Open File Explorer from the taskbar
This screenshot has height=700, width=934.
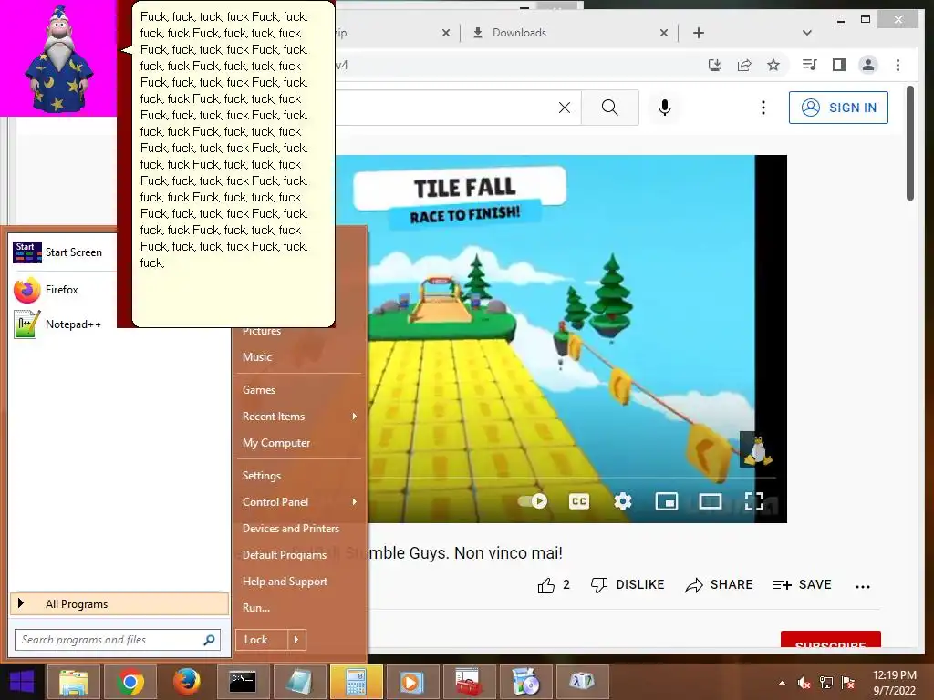tap(74, 682)
